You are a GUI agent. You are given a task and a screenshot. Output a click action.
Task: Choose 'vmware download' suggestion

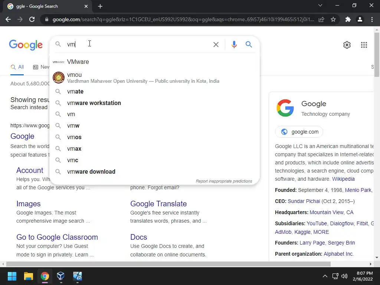click(154, 171)
